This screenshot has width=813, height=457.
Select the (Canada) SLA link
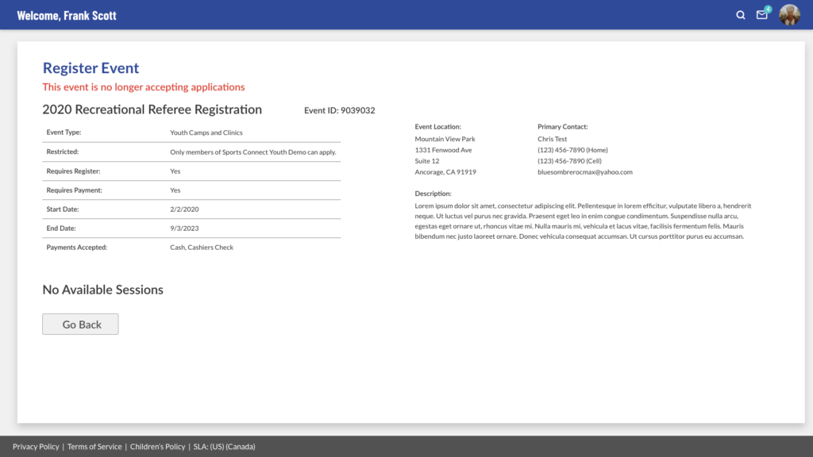click(241, 447)
